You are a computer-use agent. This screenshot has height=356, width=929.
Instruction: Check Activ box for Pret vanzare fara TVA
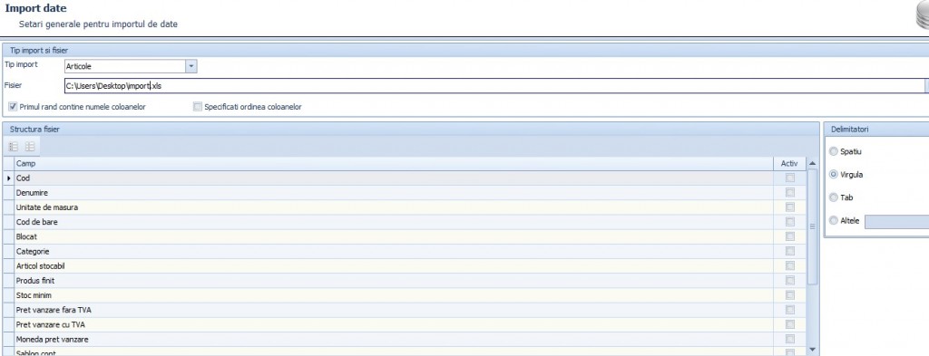pyautogui.click(x=790, y=310)
